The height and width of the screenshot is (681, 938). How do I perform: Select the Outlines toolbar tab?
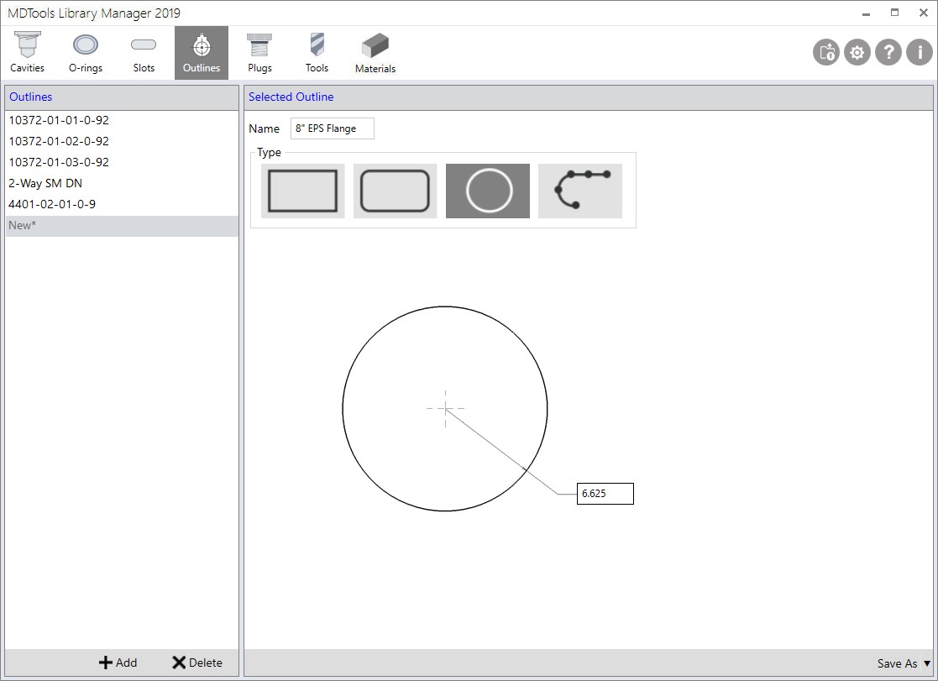[202, 53]
